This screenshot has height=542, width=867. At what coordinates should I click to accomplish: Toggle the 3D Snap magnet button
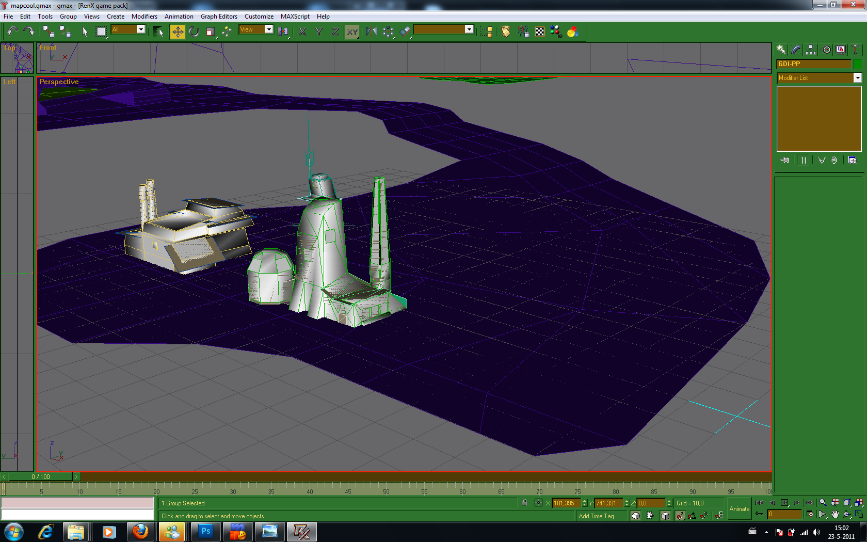680,515
